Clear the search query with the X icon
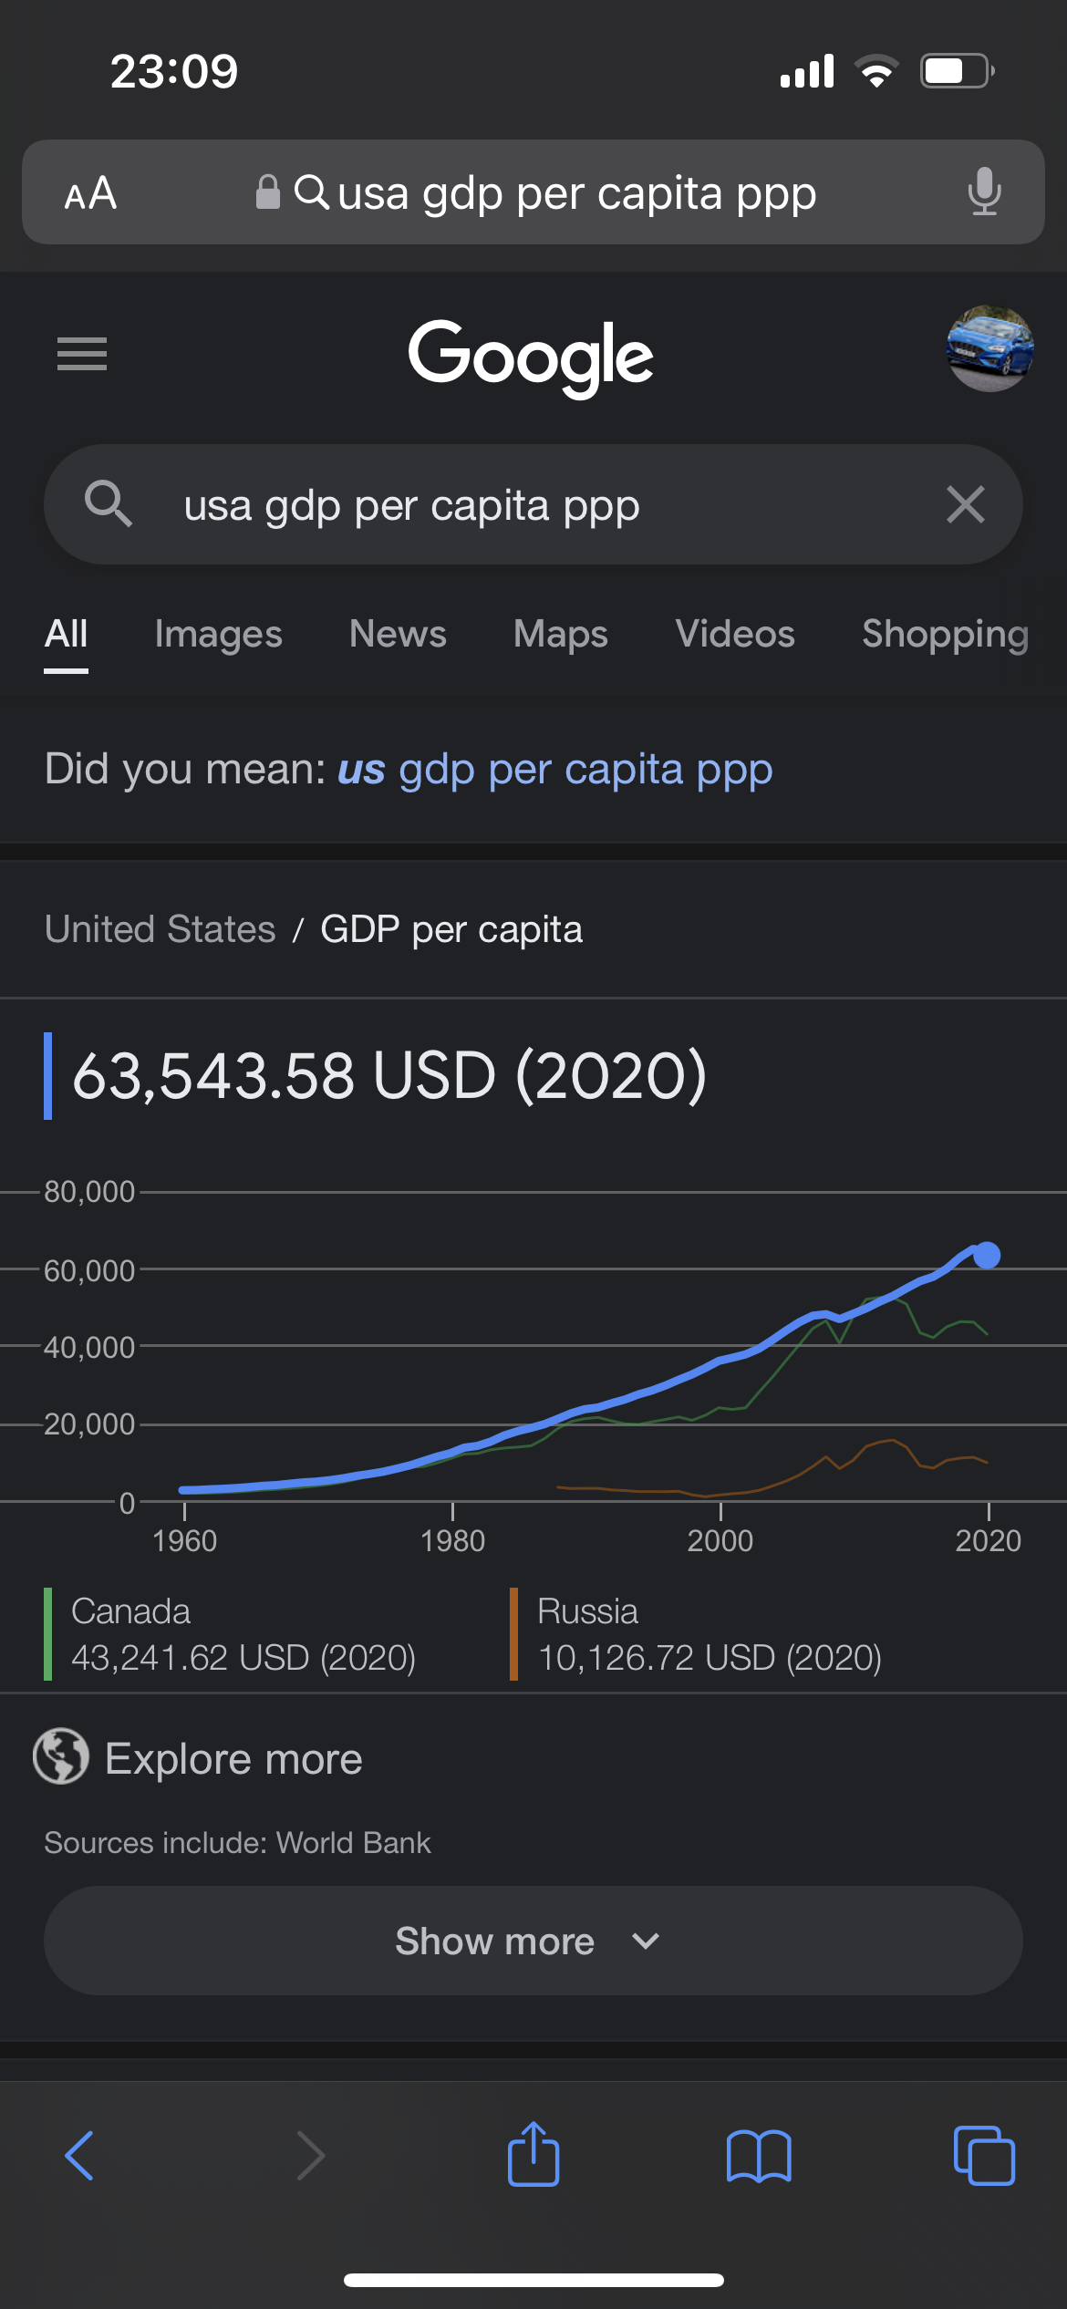Viewport: 1067px width, 2309px height. pyautogui.click(x=966, y=504)
